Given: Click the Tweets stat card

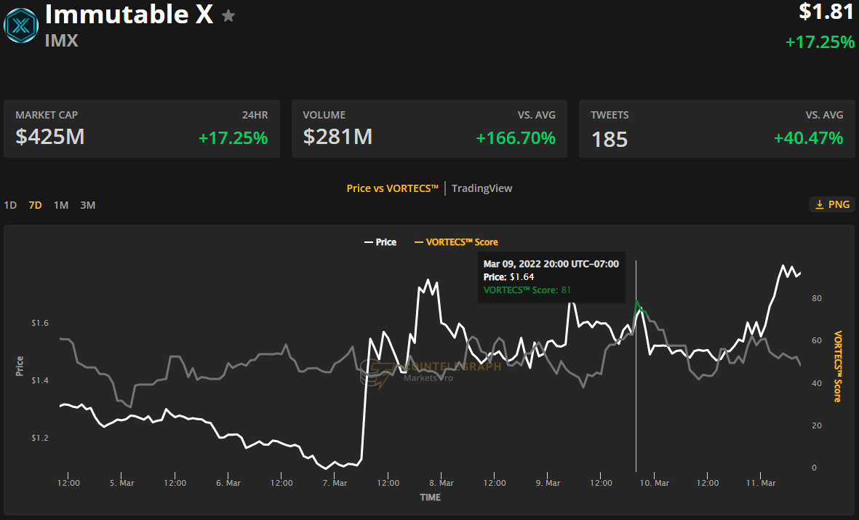Looking at the screenshot, I should (x=716, y=129).
